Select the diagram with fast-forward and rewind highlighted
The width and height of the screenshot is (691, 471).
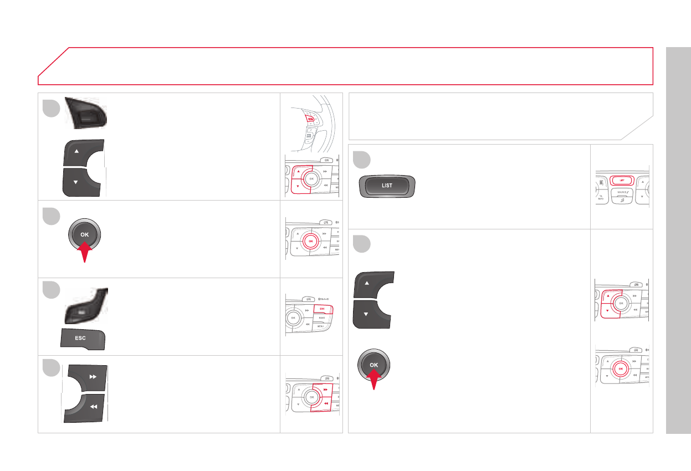point(311,396)
